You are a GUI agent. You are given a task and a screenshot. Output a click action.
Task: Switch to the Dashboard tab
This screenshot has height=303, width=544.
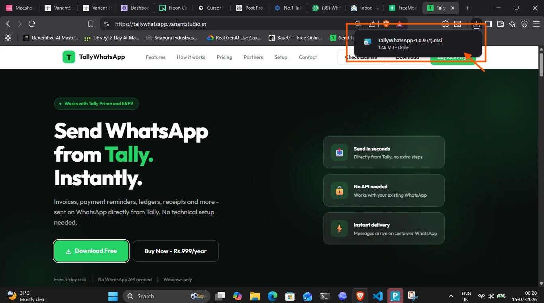136,8
